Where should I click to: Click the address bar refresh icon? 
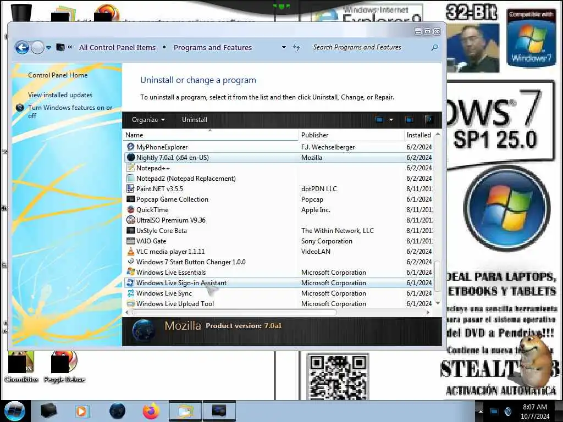pyautogui.click(x=296, y=47)
